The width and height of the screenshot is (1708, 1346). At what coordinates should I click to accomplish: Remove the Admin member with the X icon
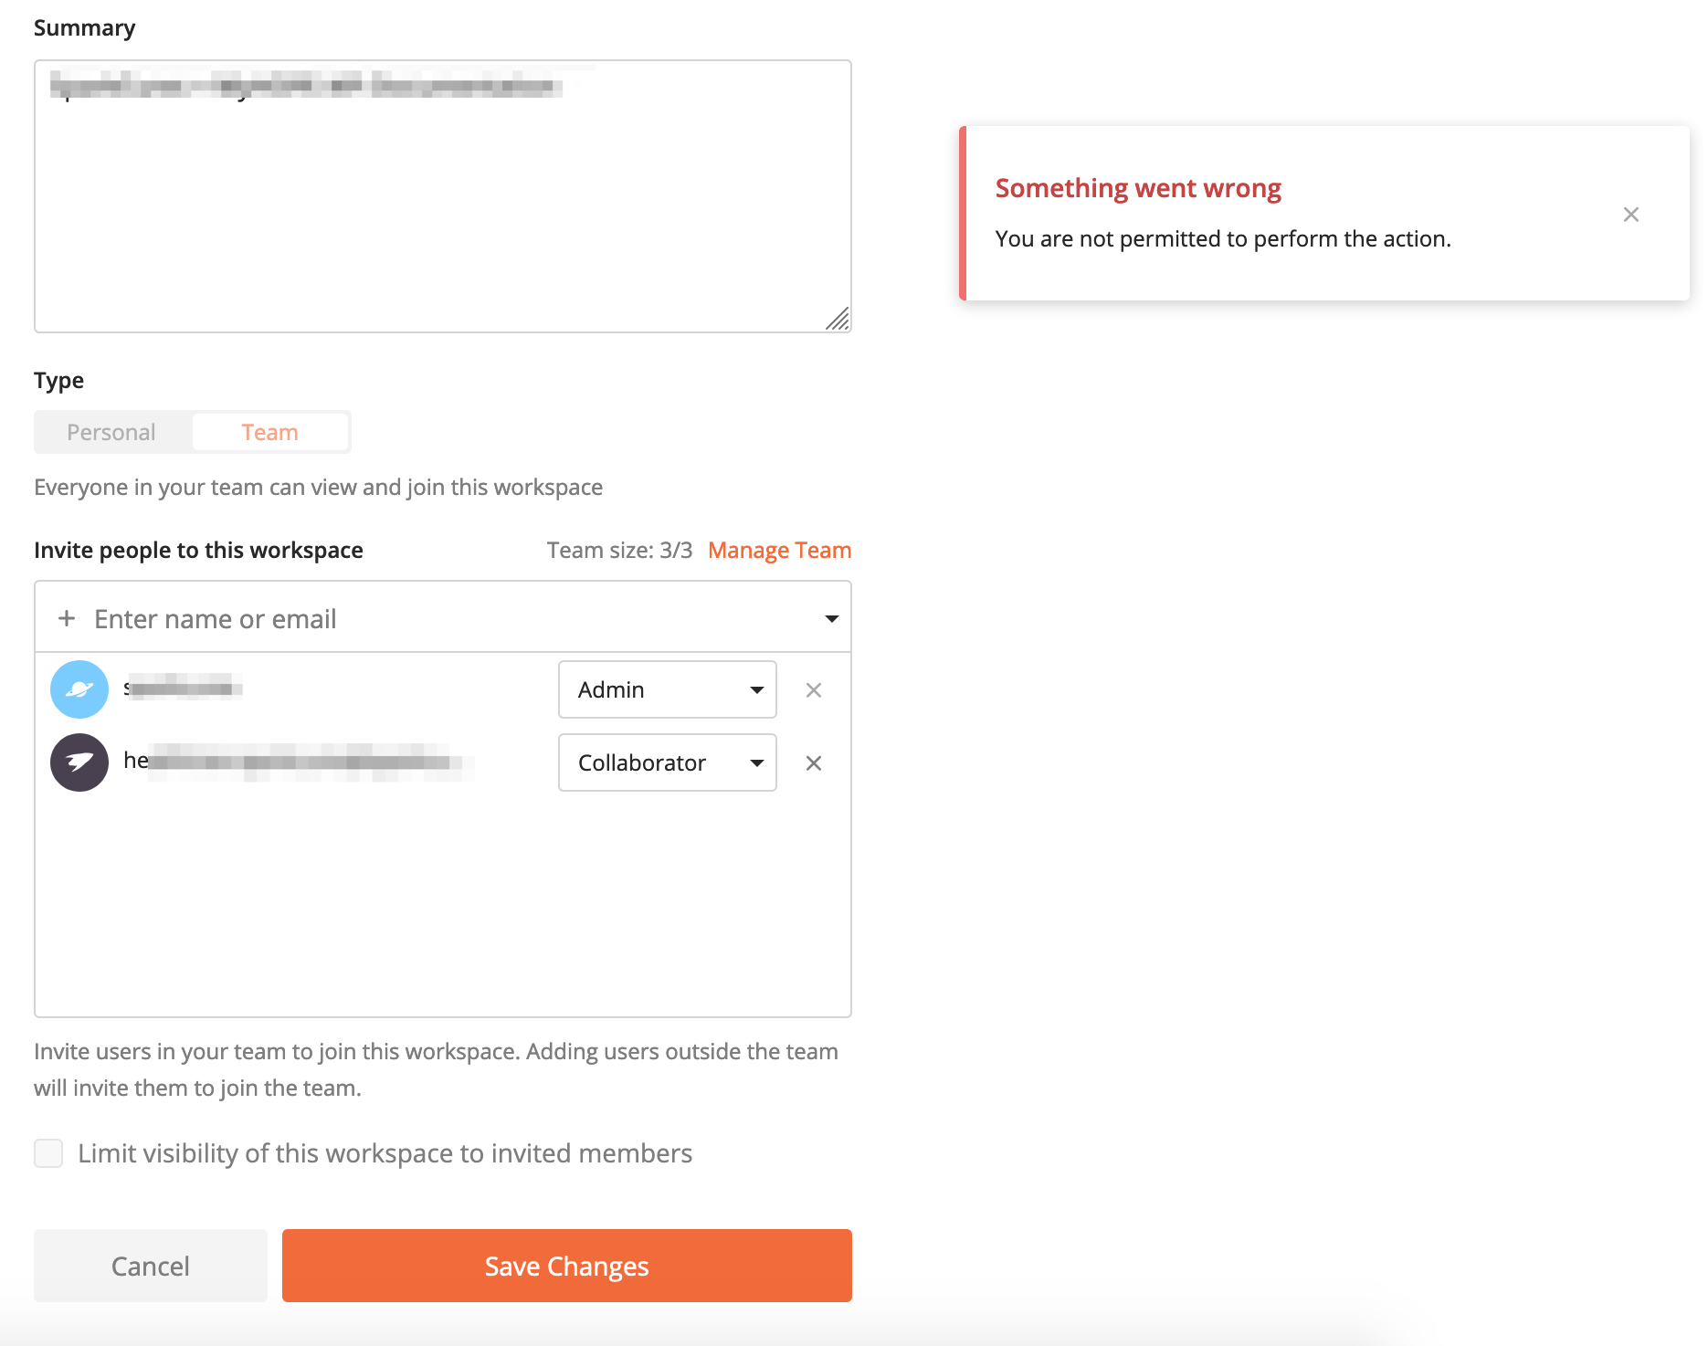click(x=813, y=689)
